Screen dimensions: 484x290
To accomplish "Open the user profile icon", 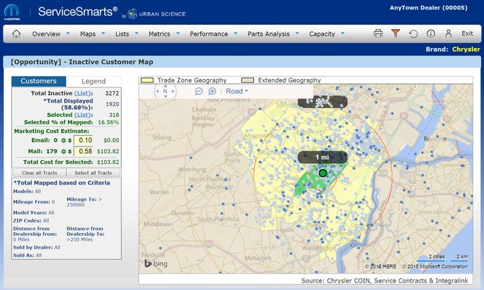I will tap(448, 33).
